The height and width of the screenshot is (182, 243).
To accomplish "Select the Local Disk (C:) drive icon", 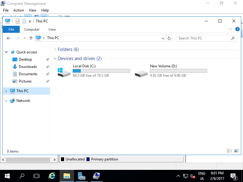I will click(64, 72).
